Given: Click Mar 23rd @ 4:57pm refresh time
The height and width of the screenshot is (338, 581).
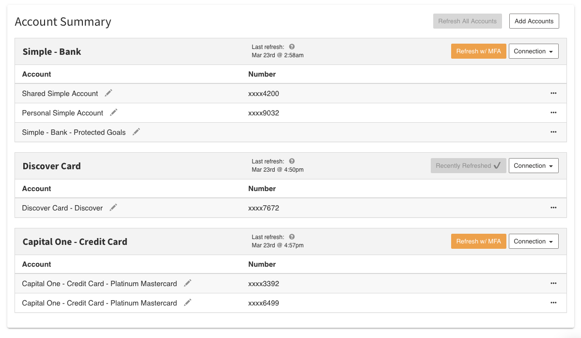Looking at the screenshot, I should (278, 245).
